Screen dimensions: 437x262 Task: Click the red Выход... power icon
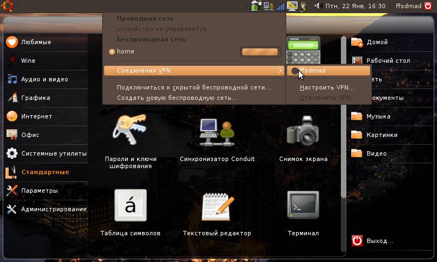pyautogui.click(x=357, y=241)
